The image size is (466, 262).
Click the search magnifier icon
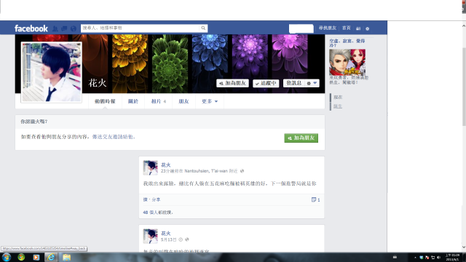click(x=203, y=28)
